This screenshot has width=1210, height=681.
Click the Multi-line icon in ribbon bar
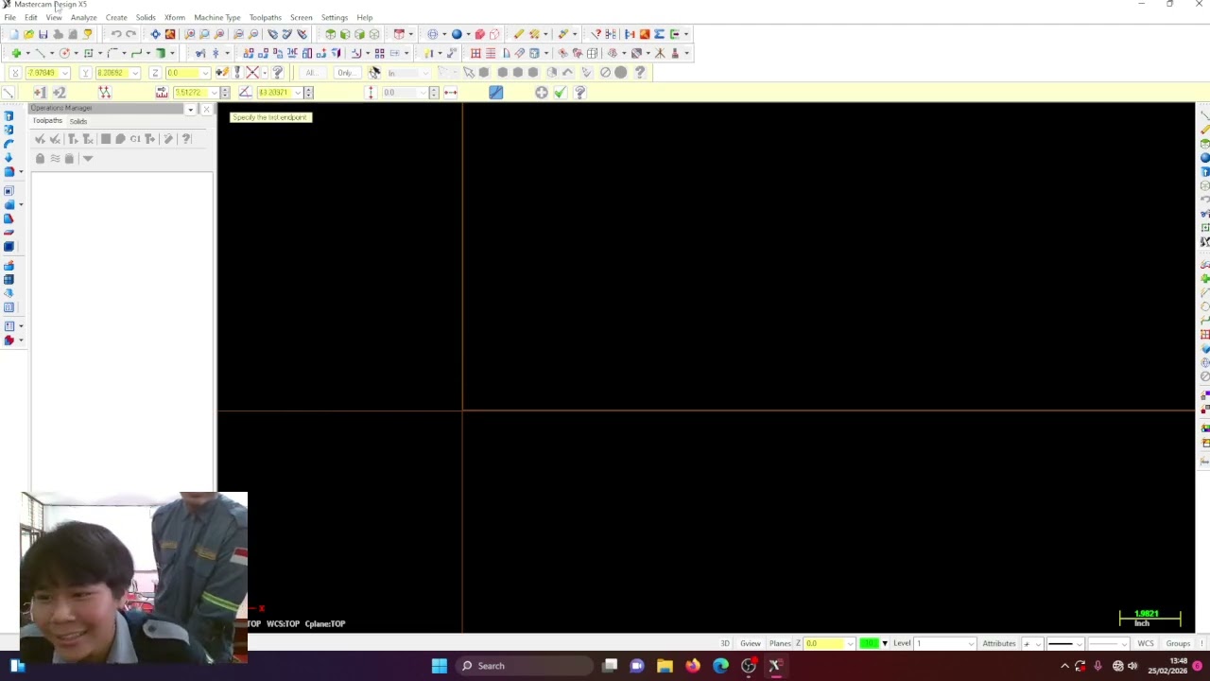(x=104, y=92)
